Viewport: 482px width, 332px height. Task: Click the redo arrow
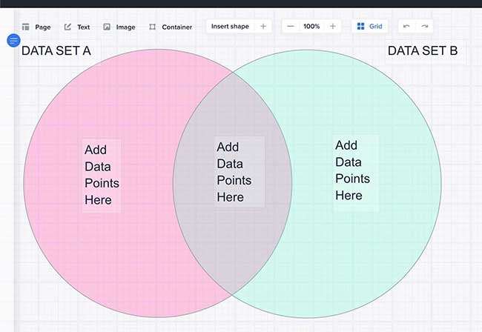tap(425, 27)
